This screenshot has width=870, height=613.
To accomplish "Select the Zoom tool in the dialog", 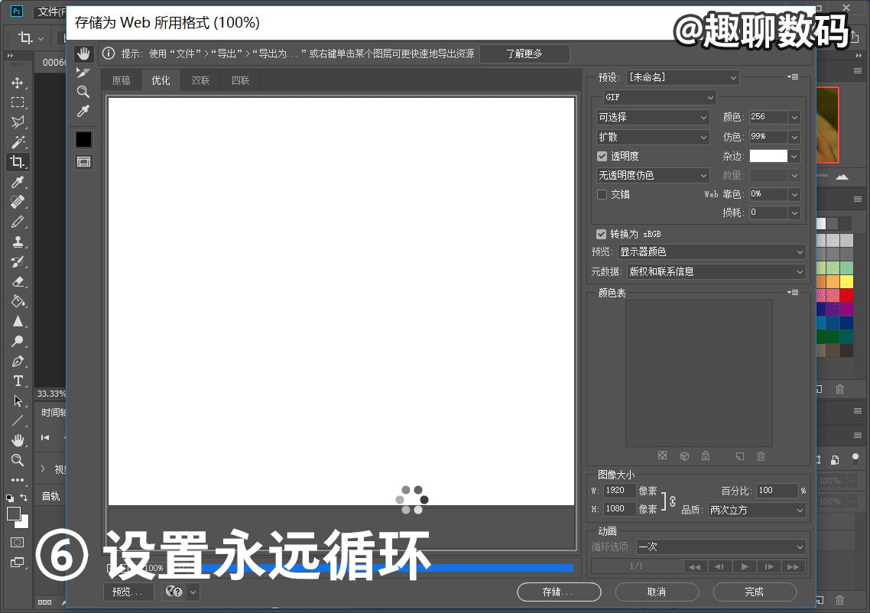I will [x=83, y=92].
